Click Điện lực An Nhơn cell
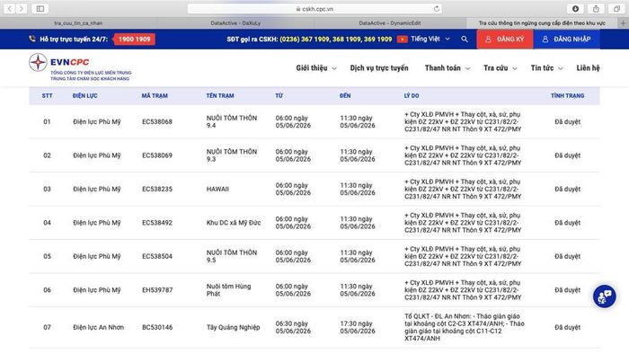This screenshot has height=354, width=629. 98,328
